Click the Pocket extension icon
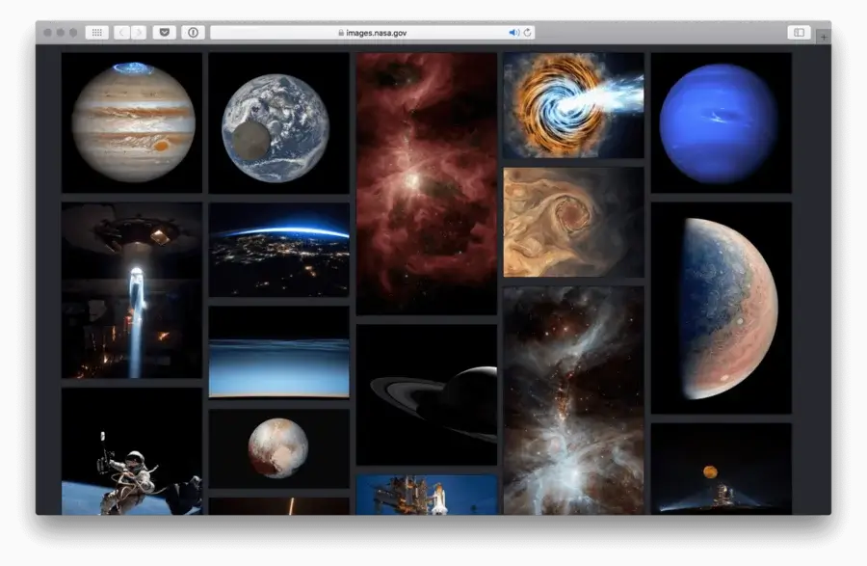867x566 pixels. click(x=164, y=33)
